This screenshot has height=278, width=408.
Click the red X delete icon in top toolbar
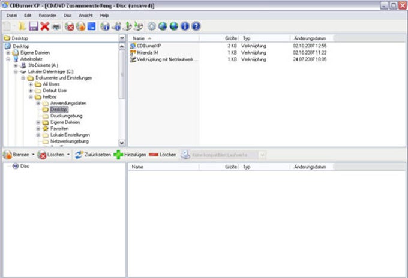pyautogui.click(x=45, y=26)
